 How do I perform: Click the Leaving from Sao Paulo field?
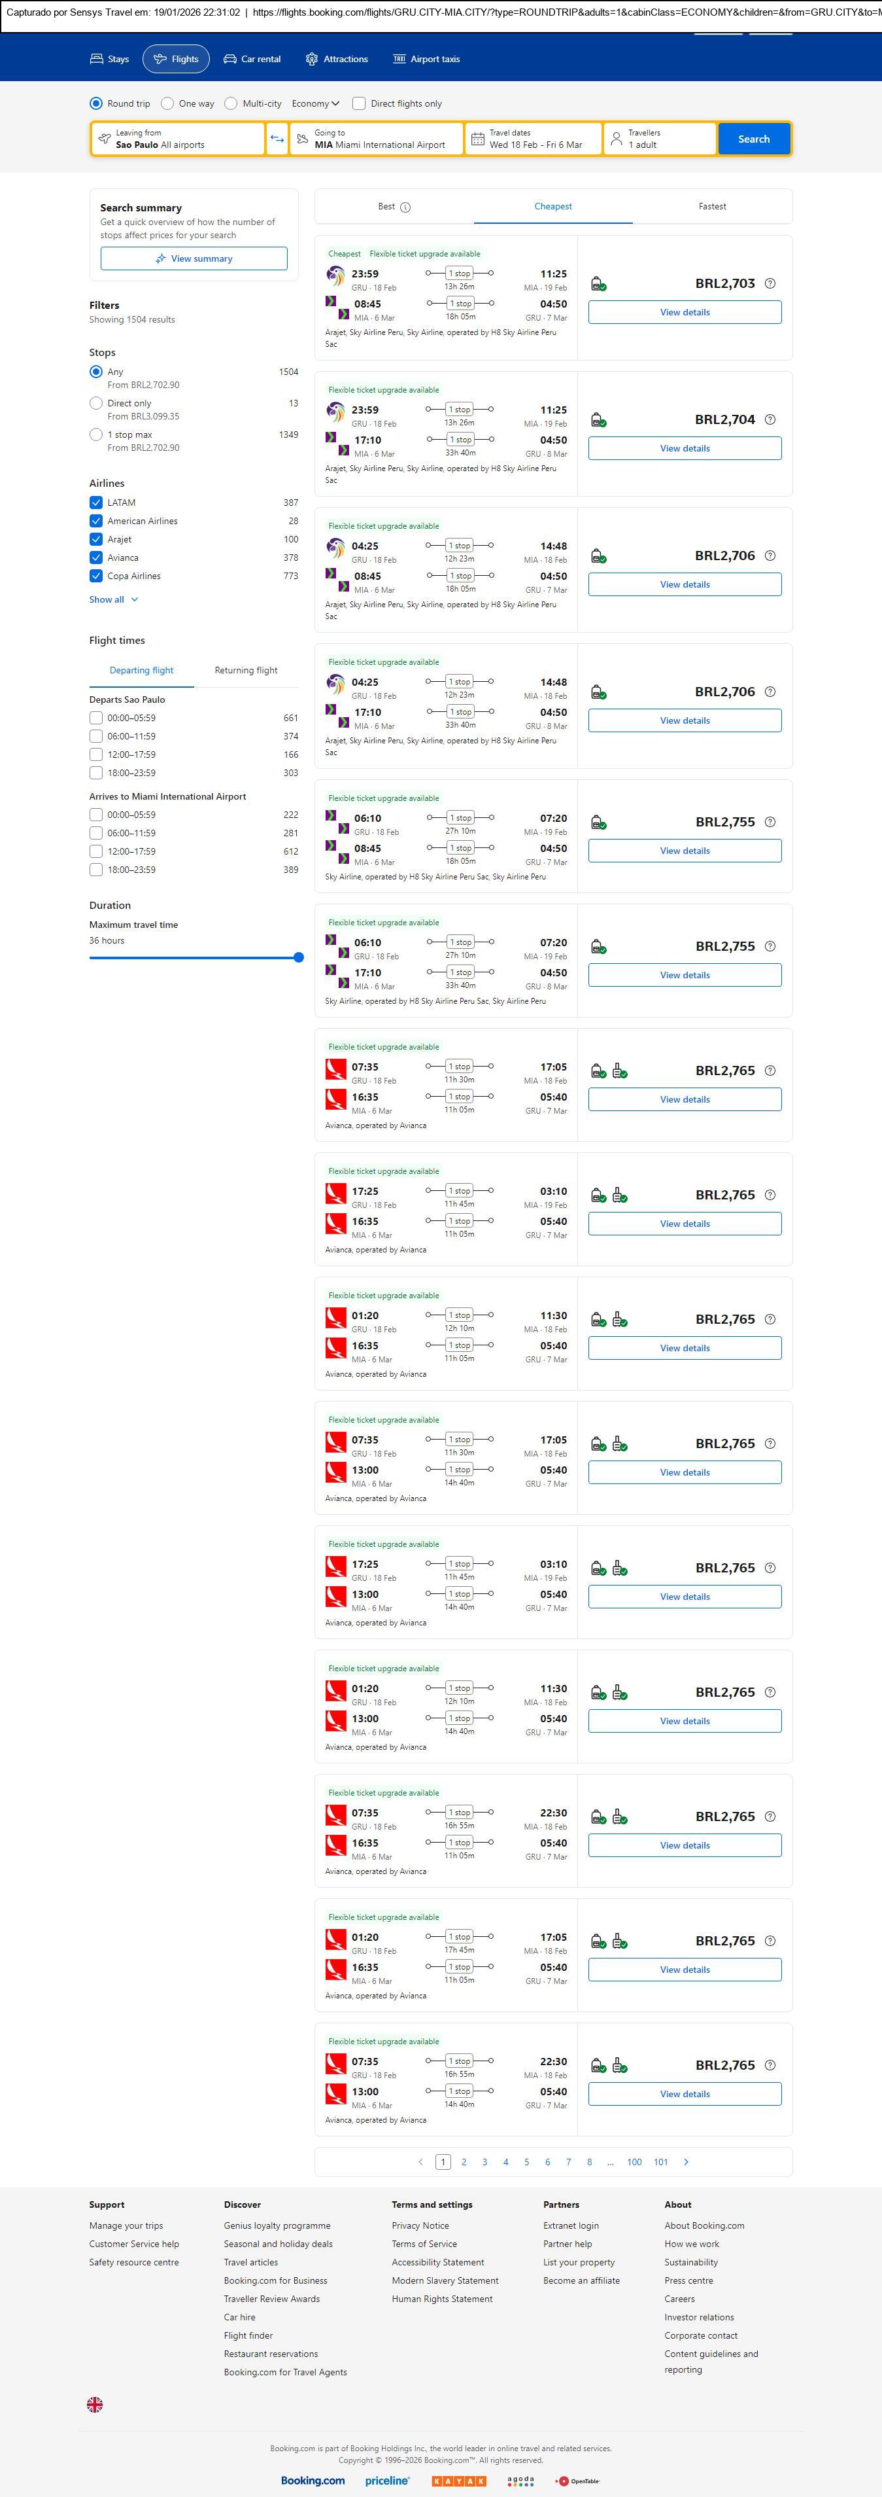178,139
